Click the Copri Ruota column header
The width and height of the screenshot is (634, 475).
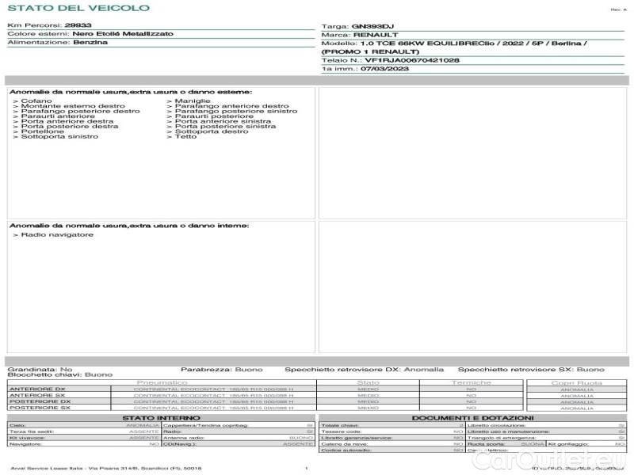pyautogui.click(x=577, y=382)
